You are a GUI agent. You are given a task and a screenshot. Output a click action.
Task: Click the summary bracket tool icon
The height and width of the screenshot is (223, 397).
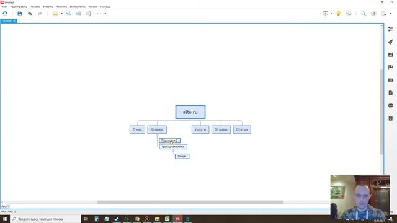click(x=88, y=14)
